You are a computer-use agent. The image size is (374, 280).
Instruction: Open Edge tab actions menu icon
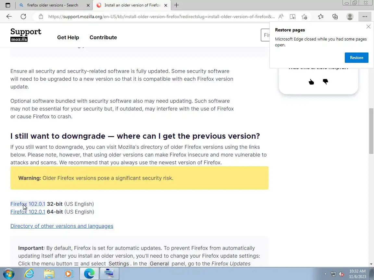8,5
